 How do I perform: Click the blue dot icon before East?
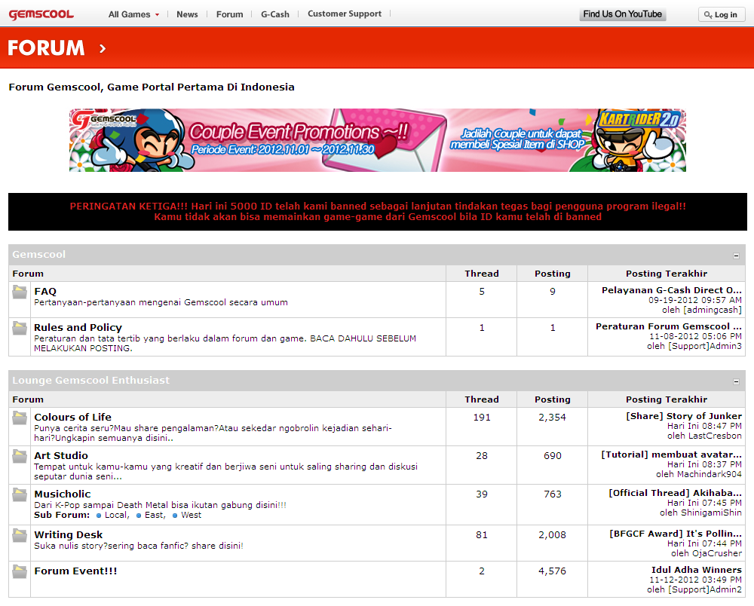(139, 516)
